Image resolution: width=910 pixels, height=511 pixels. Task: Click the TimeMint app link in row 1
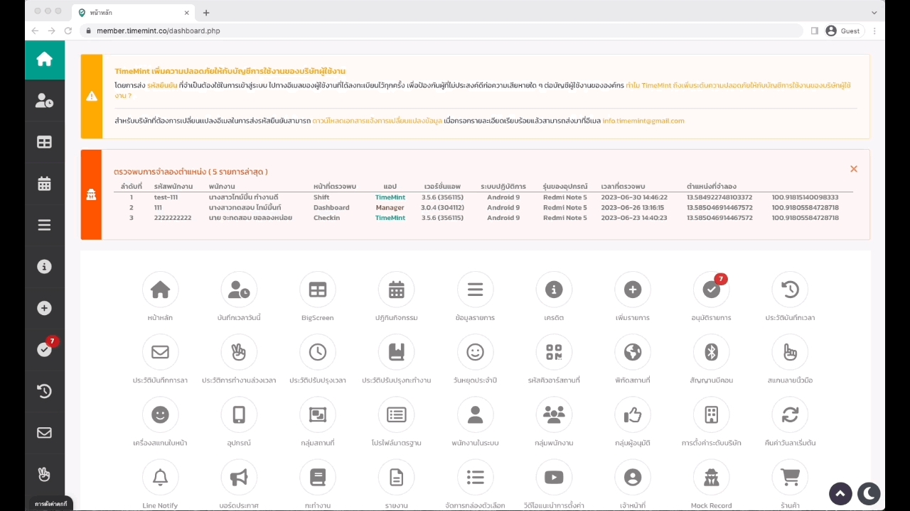point(390,197)
